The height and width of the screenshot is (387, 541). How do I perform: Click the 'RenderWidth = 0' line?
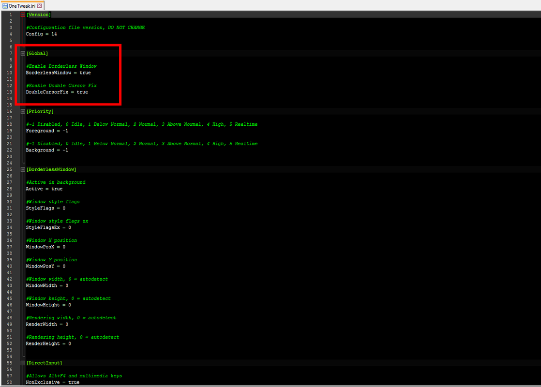click(x=47, y=324)
